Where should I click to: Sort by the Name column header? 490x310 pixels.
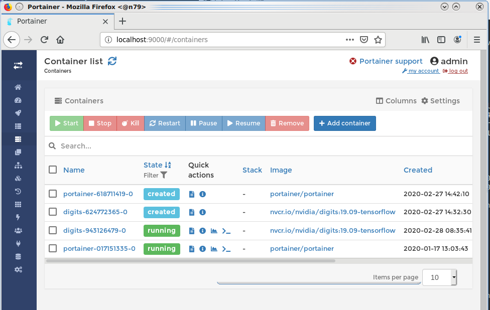point(74,170)
